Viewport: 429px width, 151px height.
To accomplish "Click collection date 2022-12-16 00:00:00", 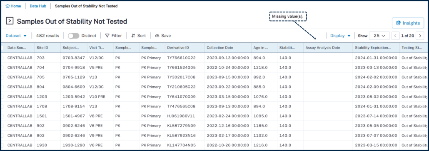I will pyautogui.click(x=228, y=126).
